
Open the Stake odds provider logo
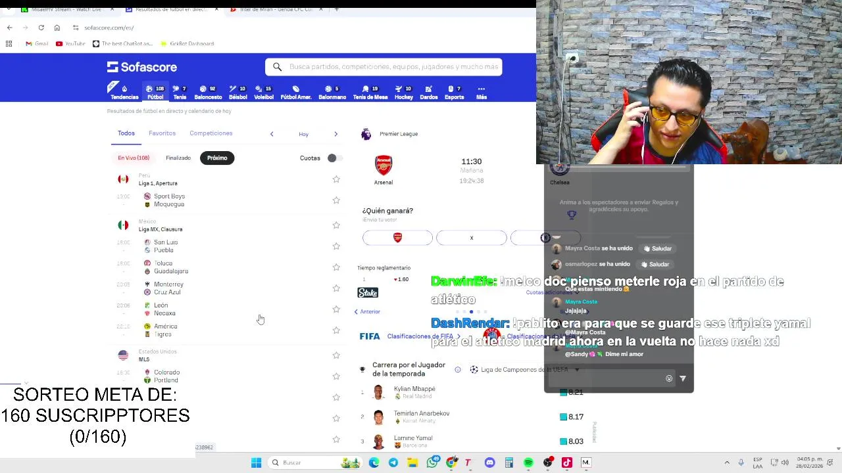click(x=368, y=292)
